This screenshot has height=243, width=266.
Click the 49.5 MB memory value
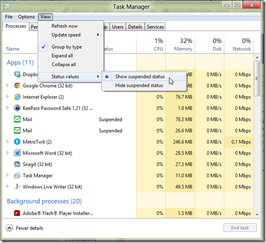click(184, 187)
